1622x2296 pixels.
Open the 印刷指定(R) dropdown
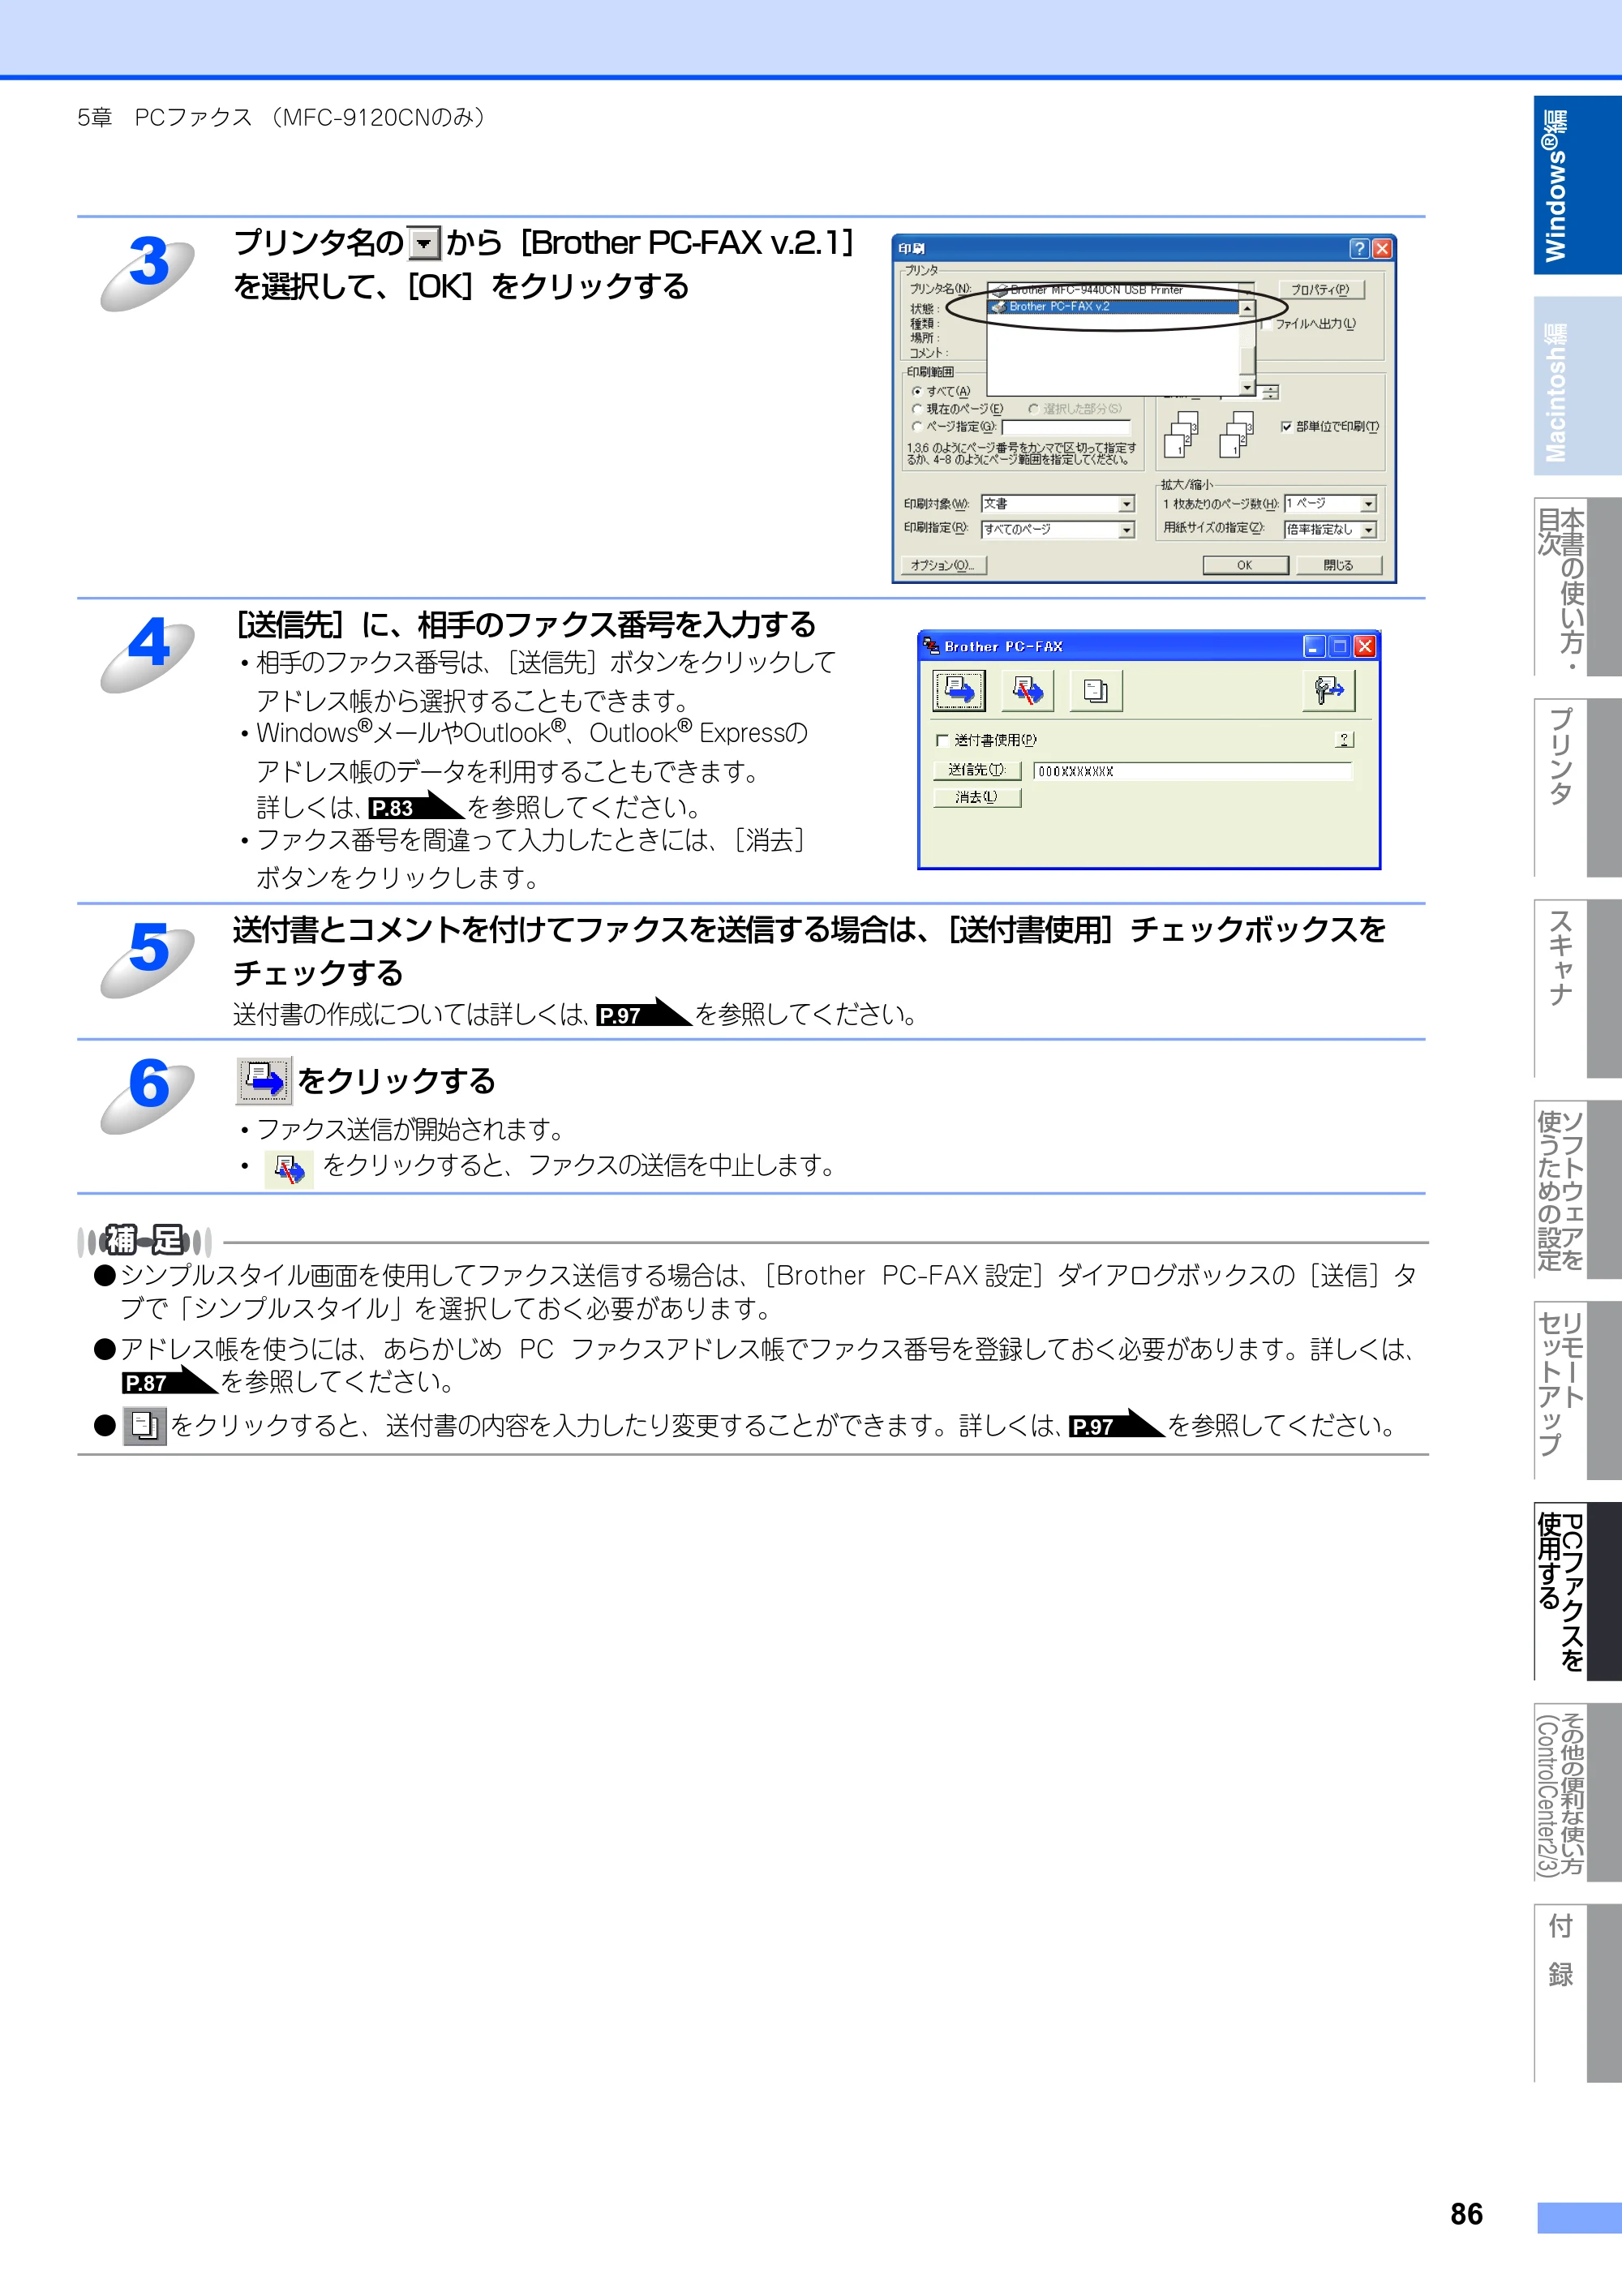1127,530
